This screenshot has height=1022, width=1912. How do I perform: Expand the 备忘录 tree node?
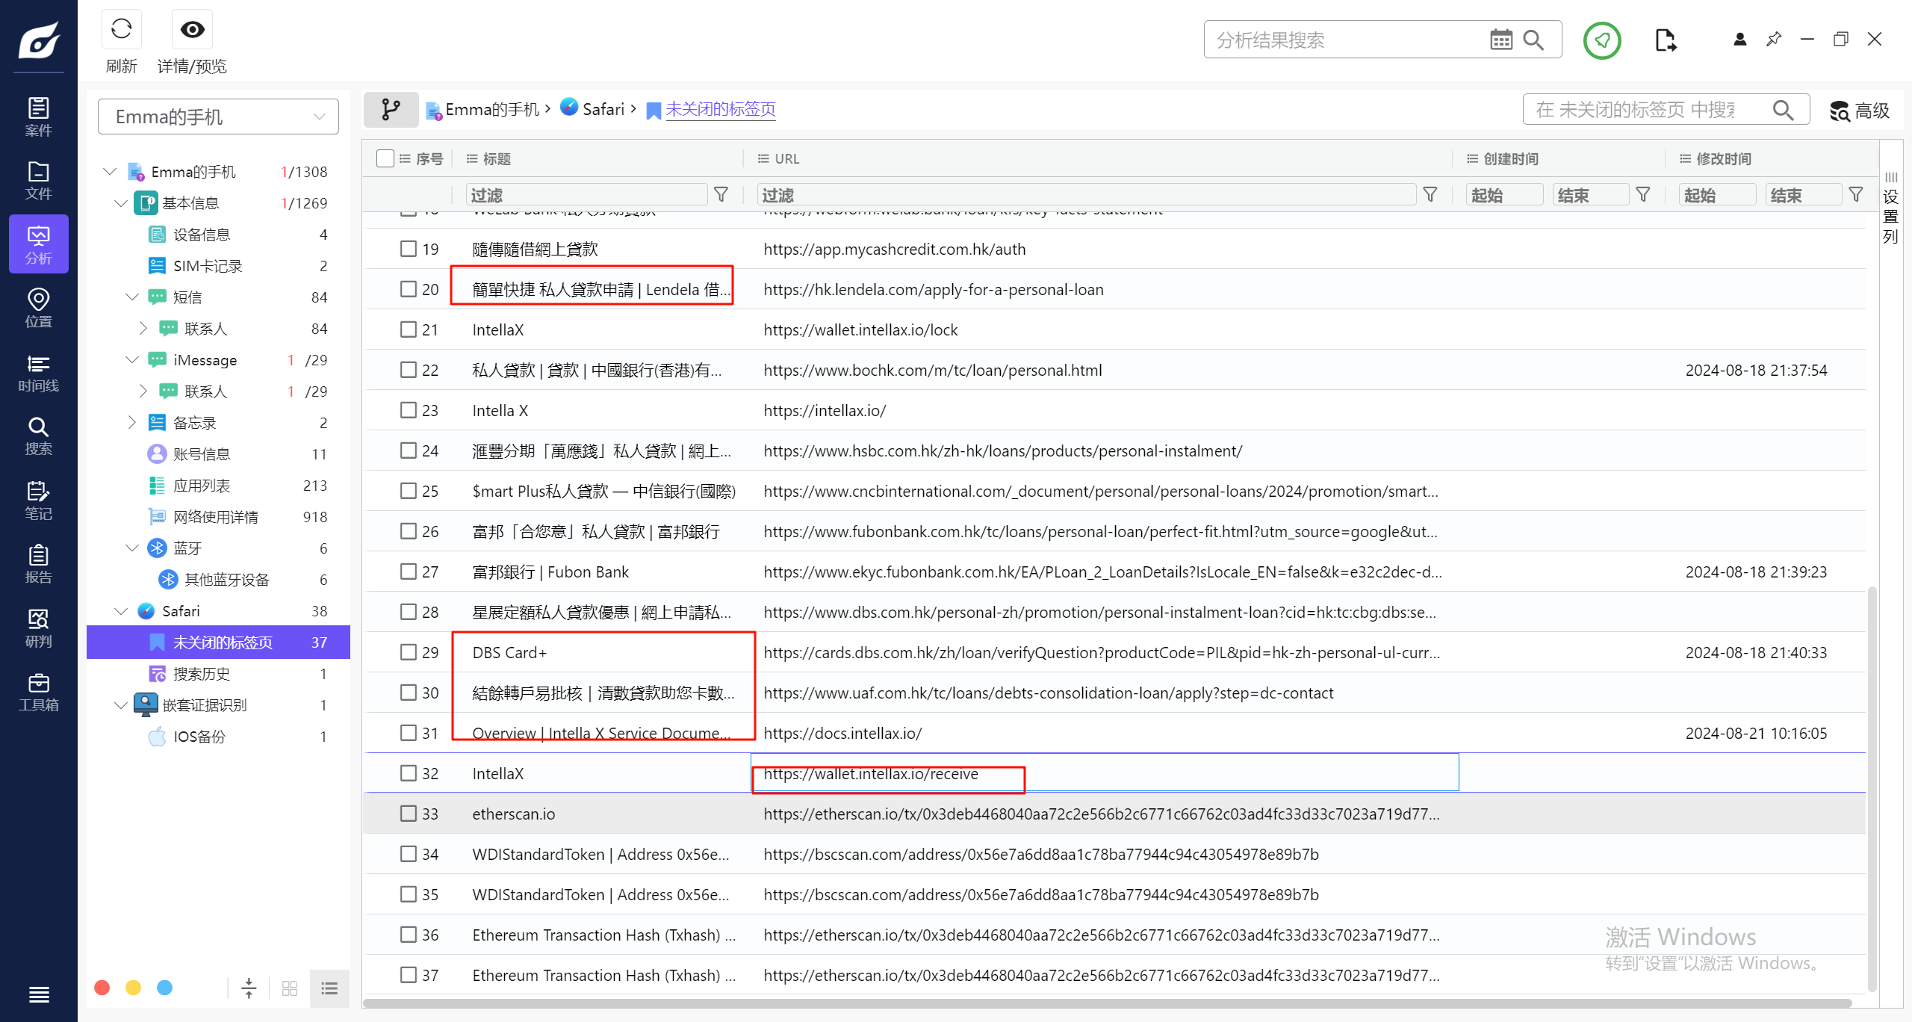[x=132, y=423]
